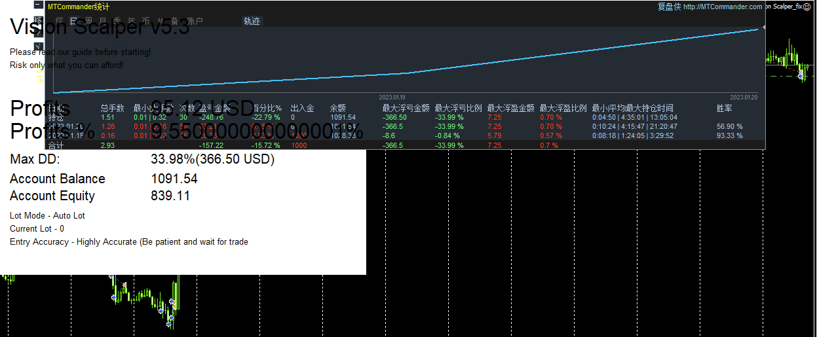Viewport: 817px width, 337px height.
Task: Click the 胜率 win rate column header
Action: (x=724, y=108)
